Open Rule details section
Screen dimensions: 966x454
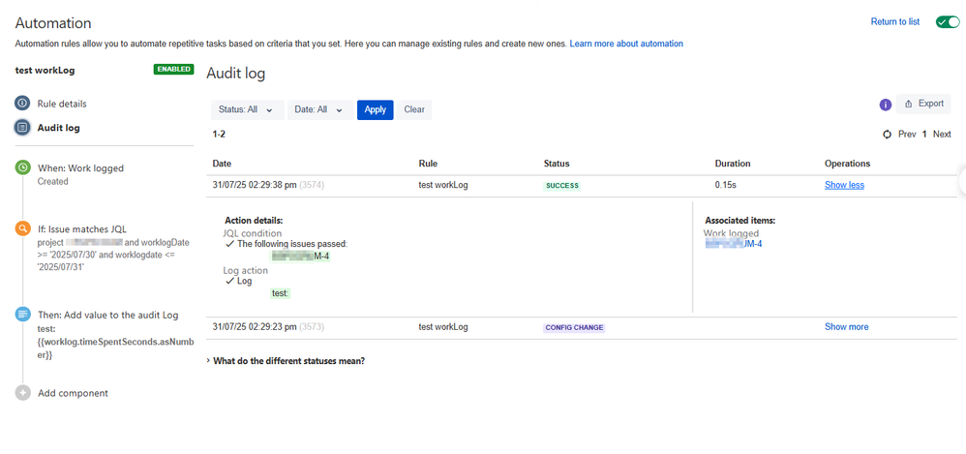coord(62,104)
